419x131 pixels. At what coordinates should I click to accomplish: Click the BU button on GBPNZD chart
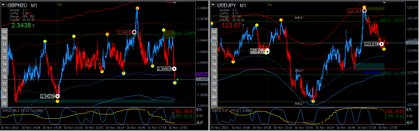(5, 97)
